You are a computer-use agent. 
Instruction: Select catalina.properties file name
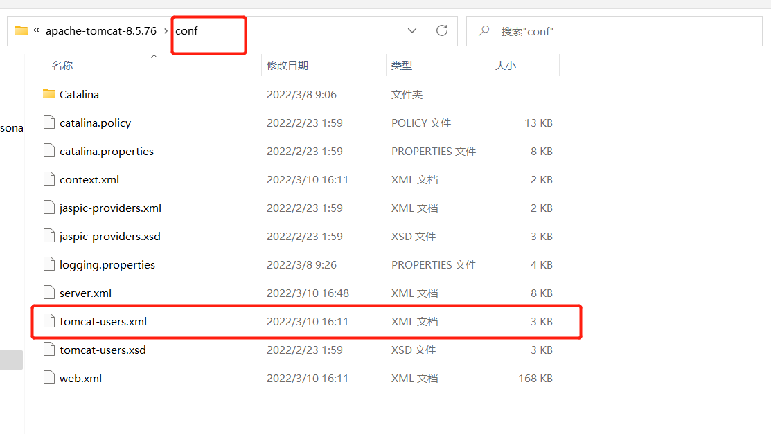pos(107,152)
